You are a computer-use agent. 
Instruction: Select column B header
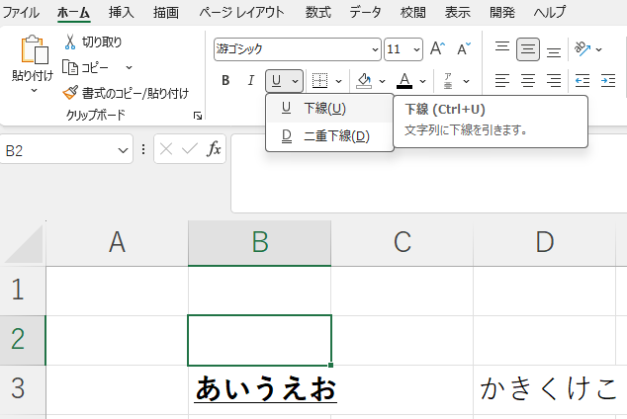(259, 242)
